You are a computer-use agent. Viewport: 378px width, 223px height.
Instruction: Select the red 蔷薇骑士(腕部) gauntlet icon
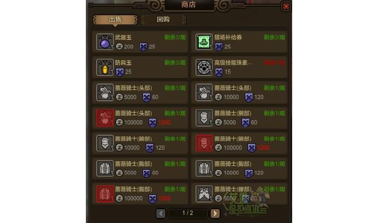click(x=204, y=143)
